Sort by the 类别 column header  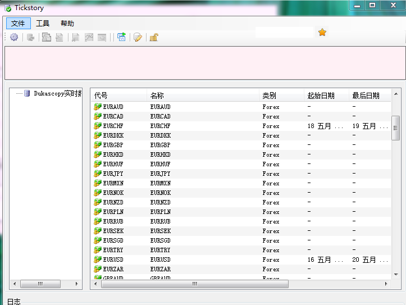(281, 95)
